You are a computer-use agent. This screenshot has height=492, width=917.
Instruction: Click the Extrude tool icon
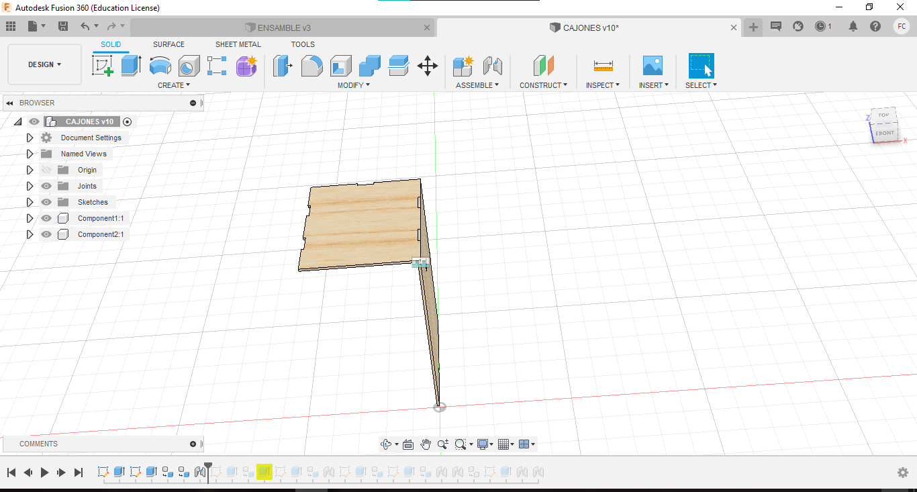click(x=131, y=66)
